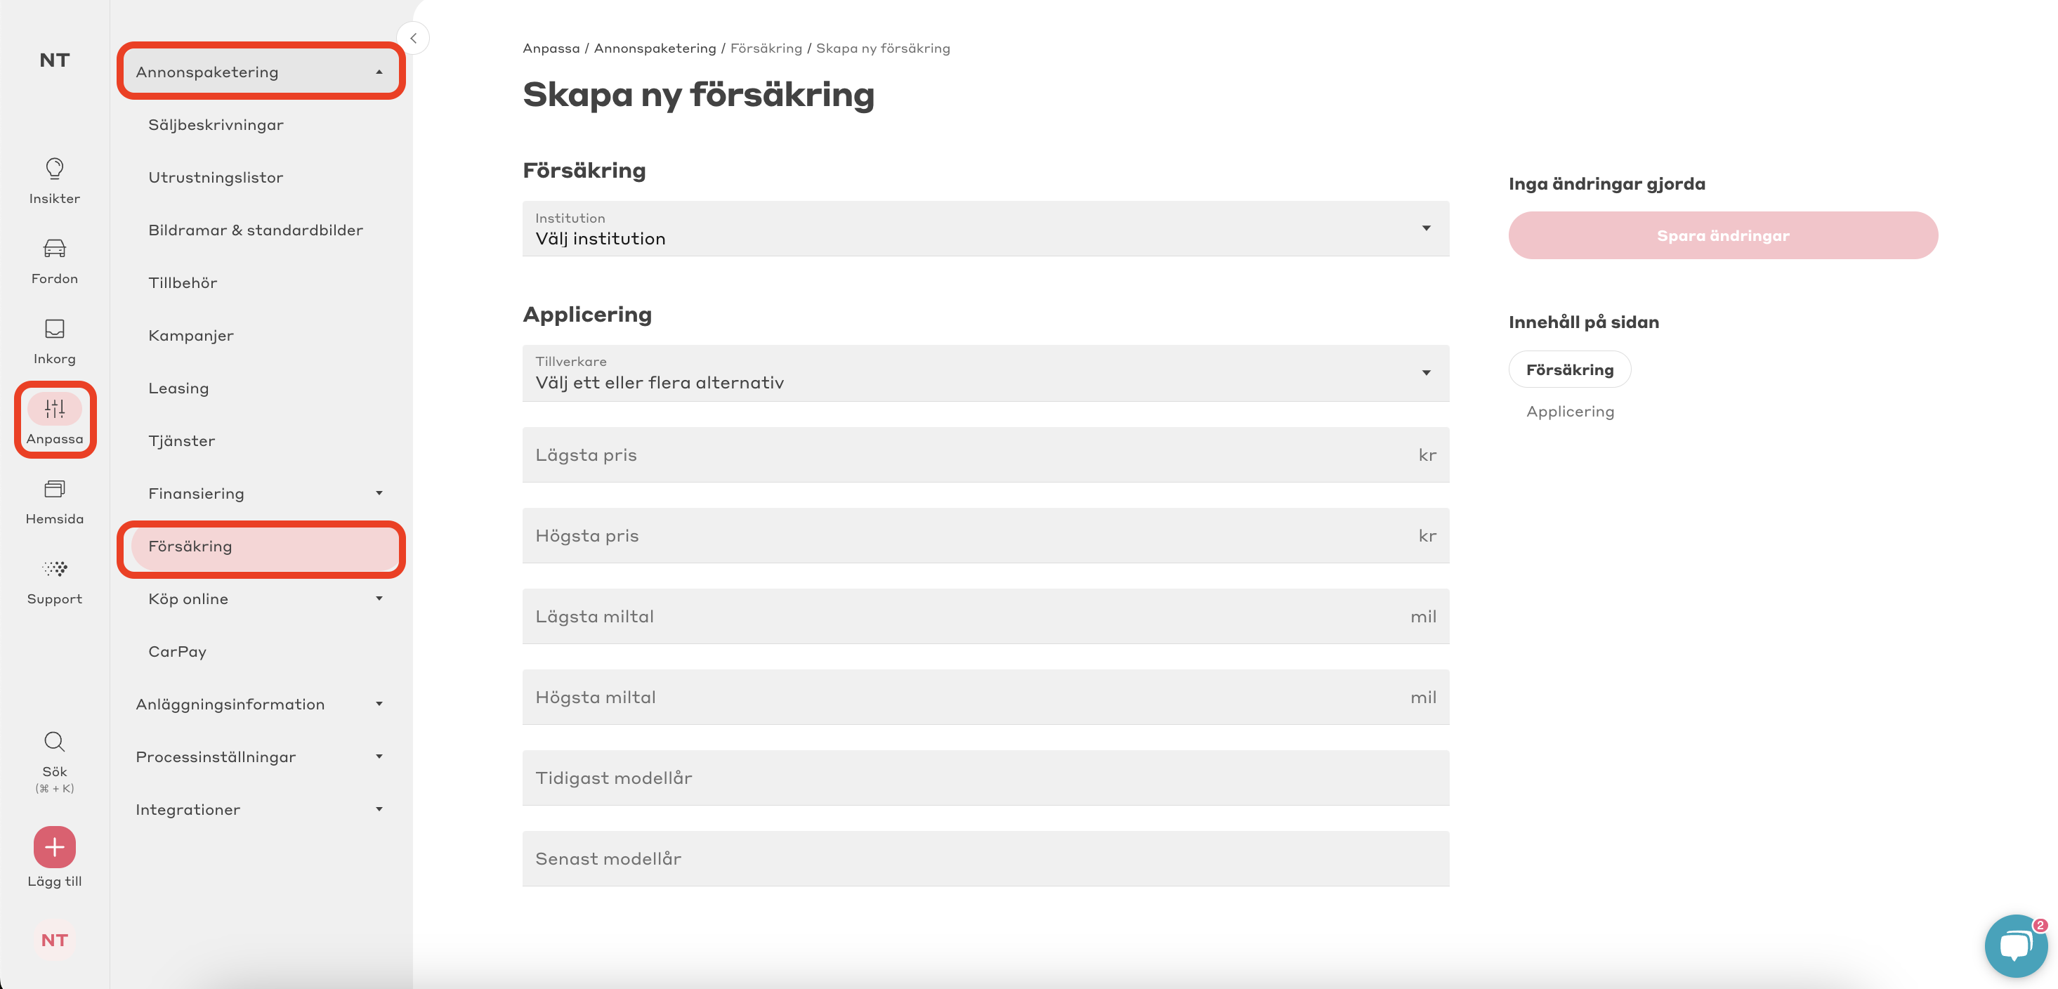Screen dimensions: 2058x989
Task: Click the Lägsta pris input field
Action: point(985,454)
